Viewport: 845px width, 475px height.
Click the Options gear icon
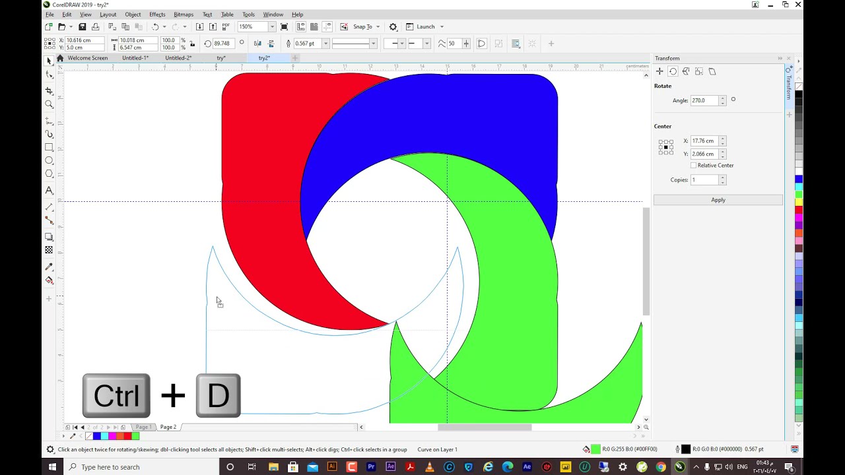393,26
